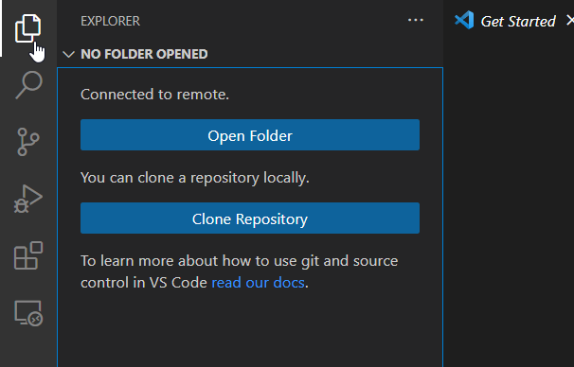Click the EXPLORER panel title
Image resolution: width=574 pixels, height=367 pixels.
click(110, 21)
